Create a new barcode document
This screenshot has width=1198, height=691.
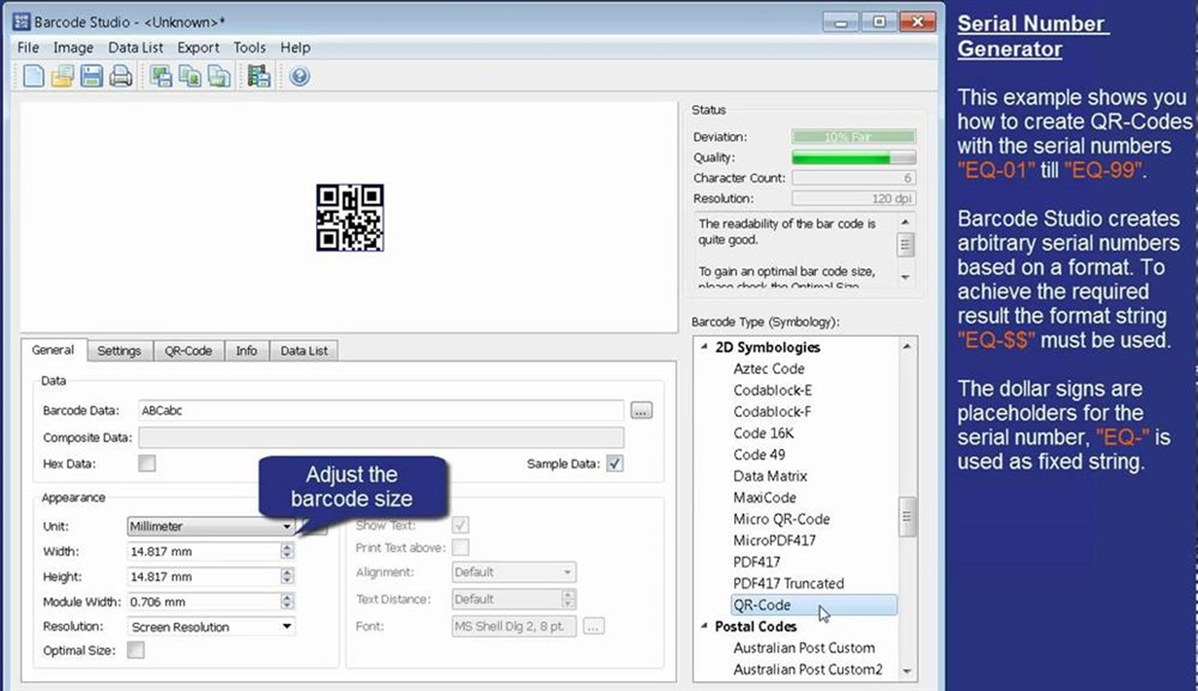point(33,77)
